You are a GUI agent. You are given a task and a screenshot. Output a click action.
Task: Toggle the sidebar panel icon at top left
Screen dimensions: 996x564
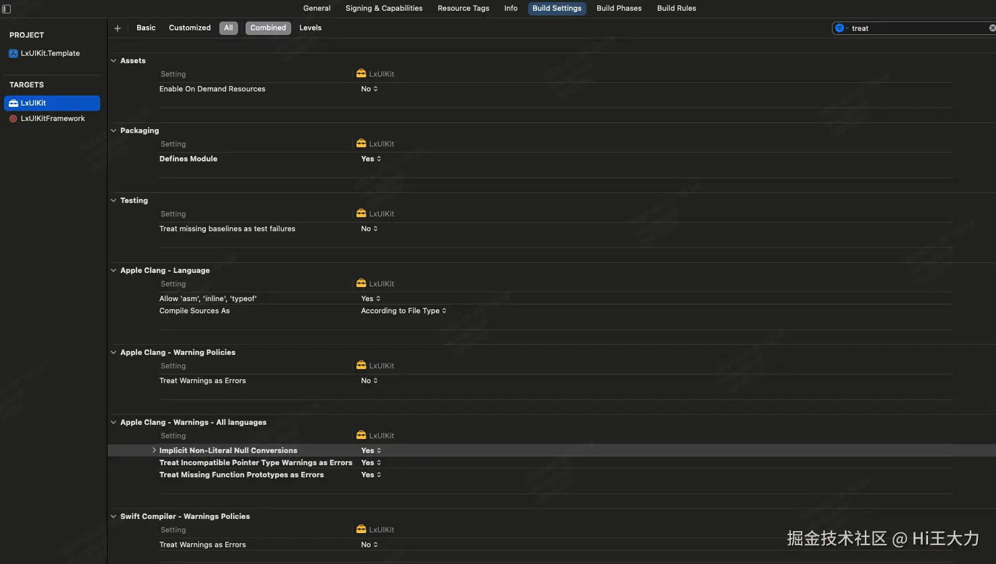7,9
